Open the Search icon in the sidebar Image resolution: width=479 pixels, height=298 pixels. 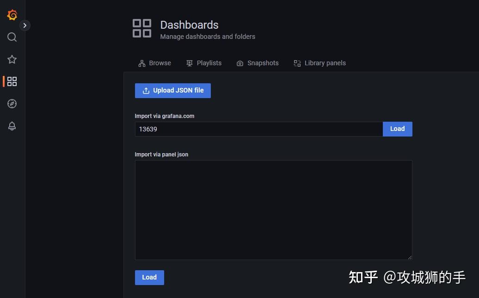12,37
